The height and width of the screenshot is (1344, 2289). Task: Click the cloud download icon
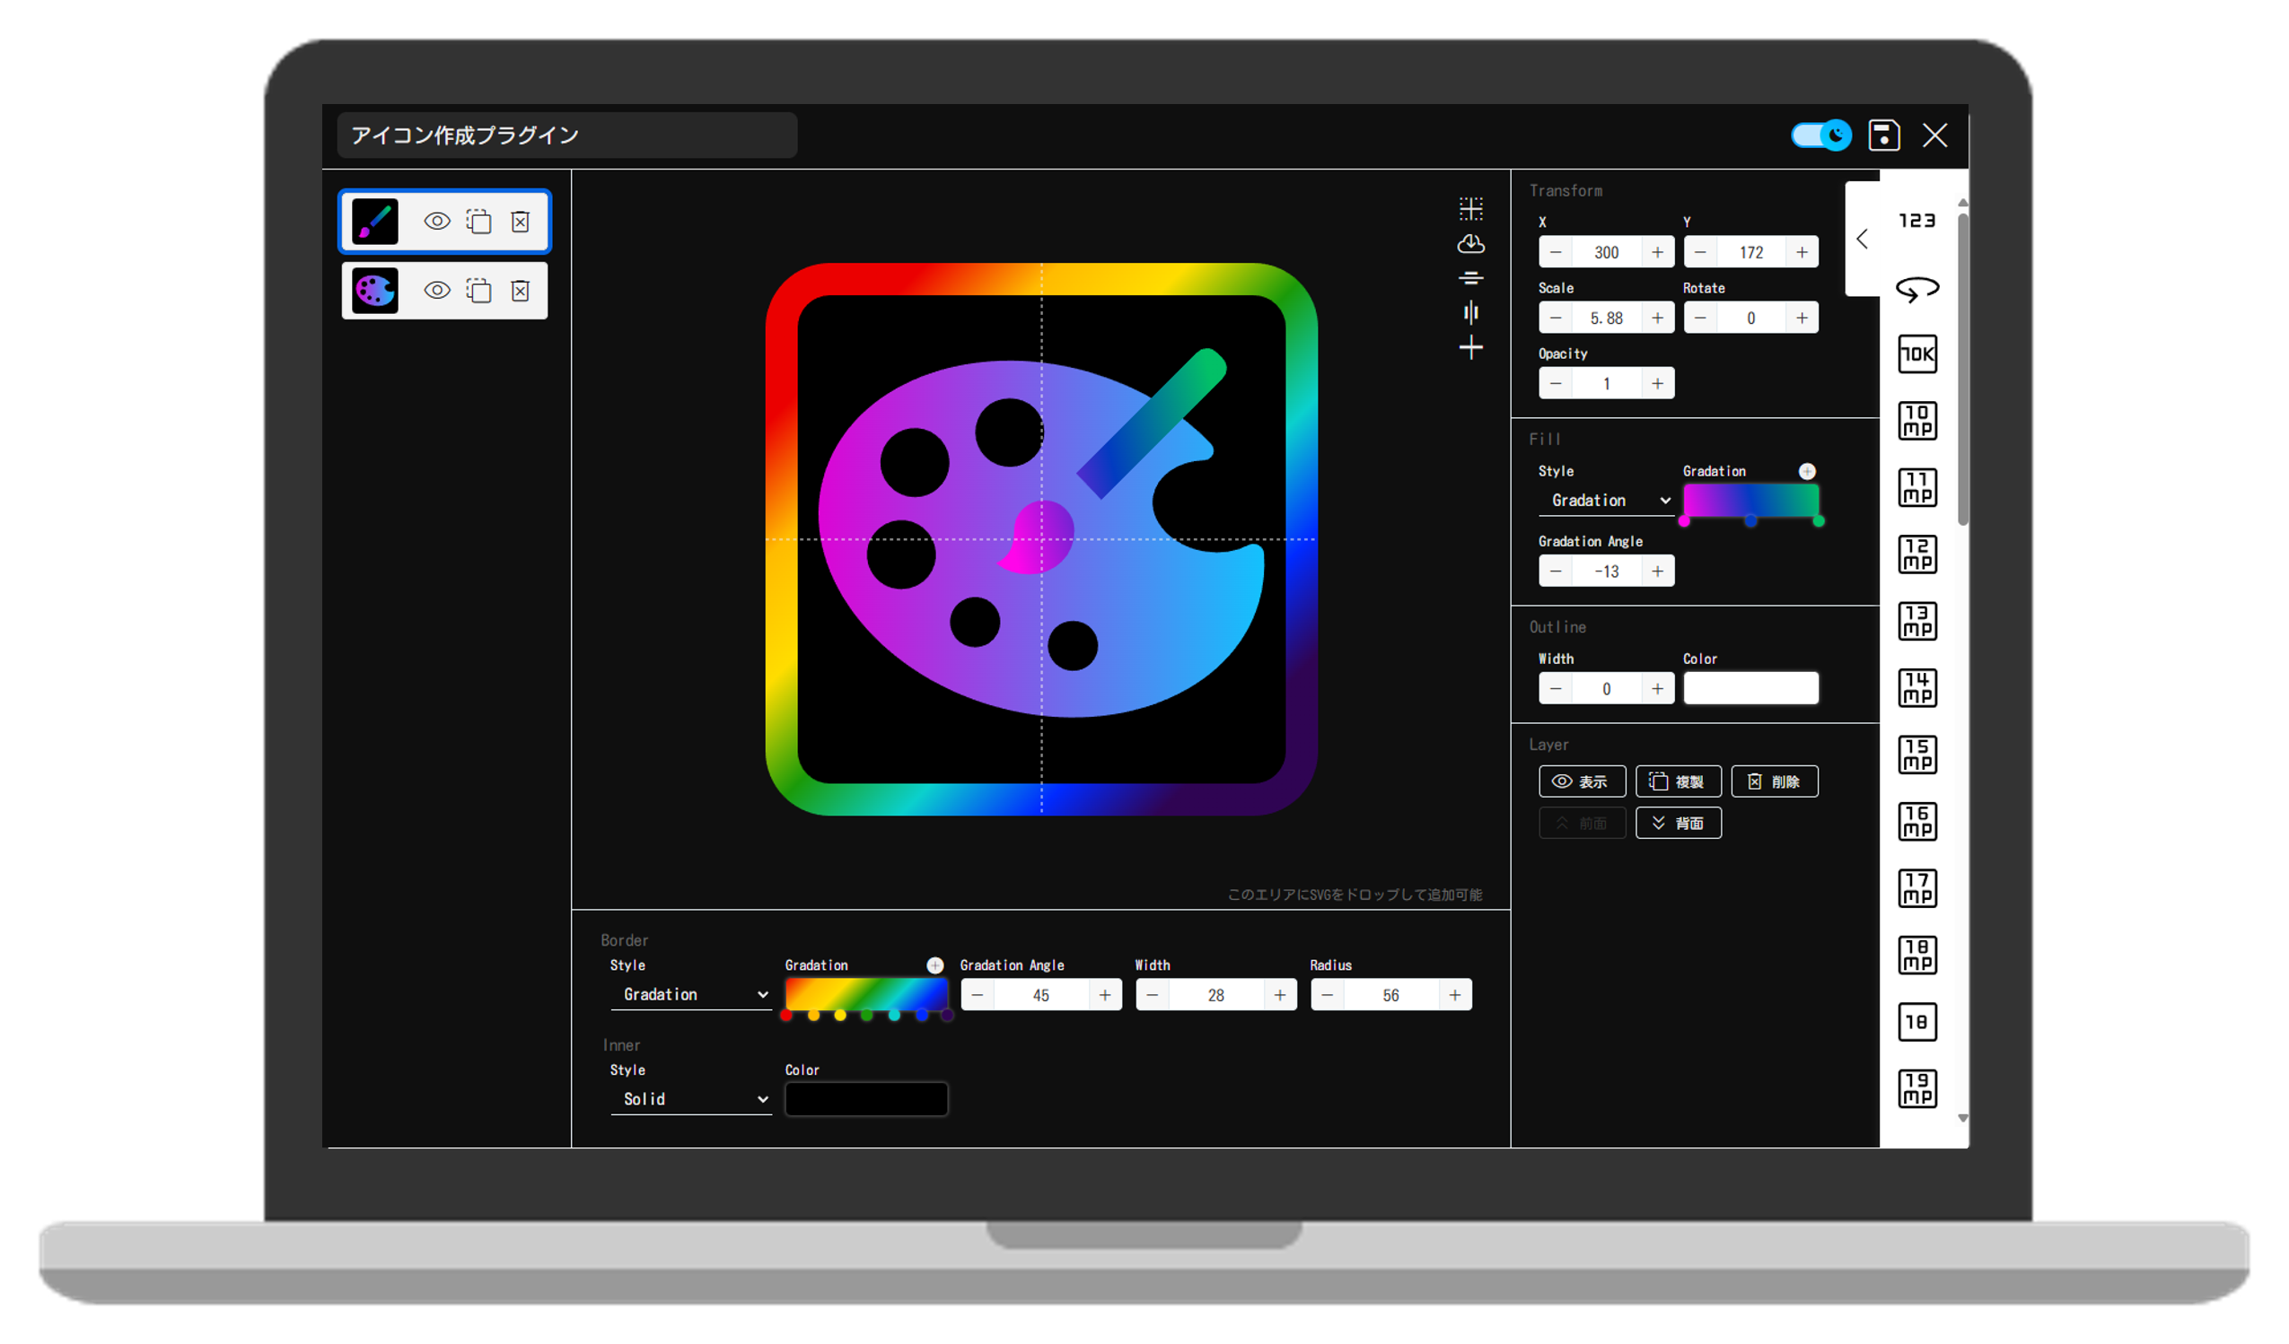(1470, 243)
